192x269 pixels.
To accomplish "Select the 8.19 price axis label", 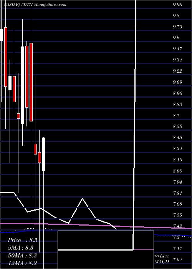I will (177, 160).
